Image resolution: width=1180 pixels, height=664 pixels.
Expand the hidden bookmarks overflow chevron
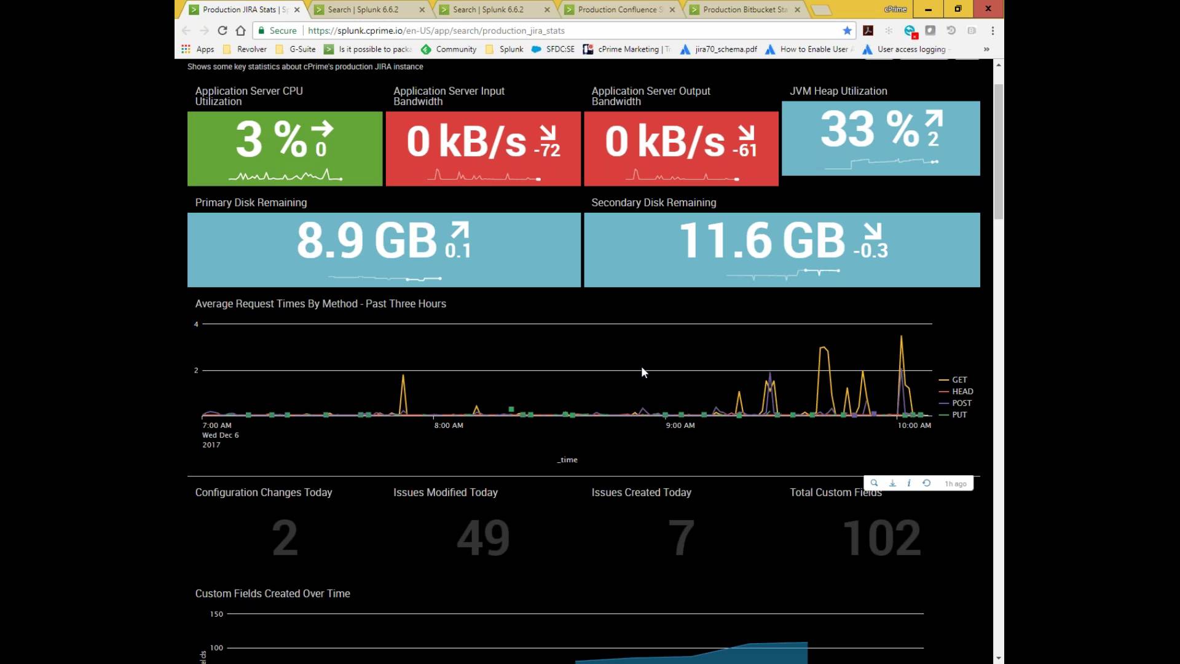point(986,49)
